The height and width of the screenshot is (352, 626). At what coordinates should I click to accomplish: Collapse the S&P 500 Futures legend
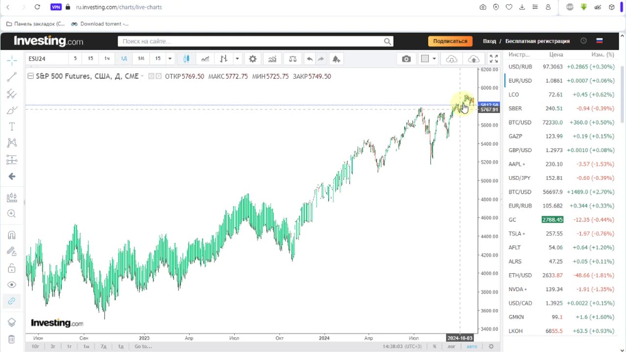pos(30,76)
